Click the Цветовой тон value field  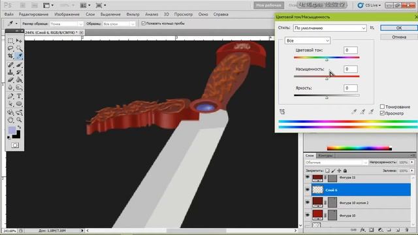(x=350, y=50)
